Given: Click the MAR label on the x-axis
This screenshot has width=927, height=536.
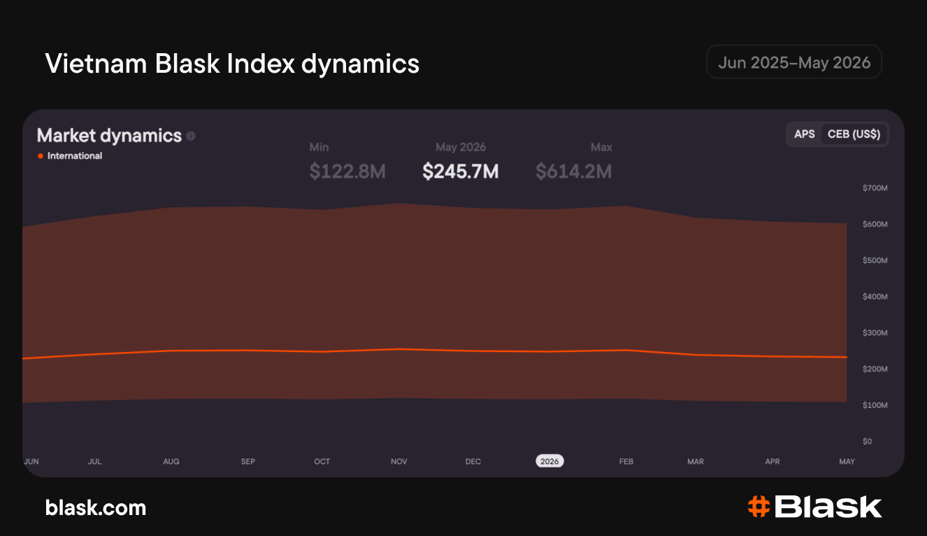Looking at the screenshot, I should 696,462.
